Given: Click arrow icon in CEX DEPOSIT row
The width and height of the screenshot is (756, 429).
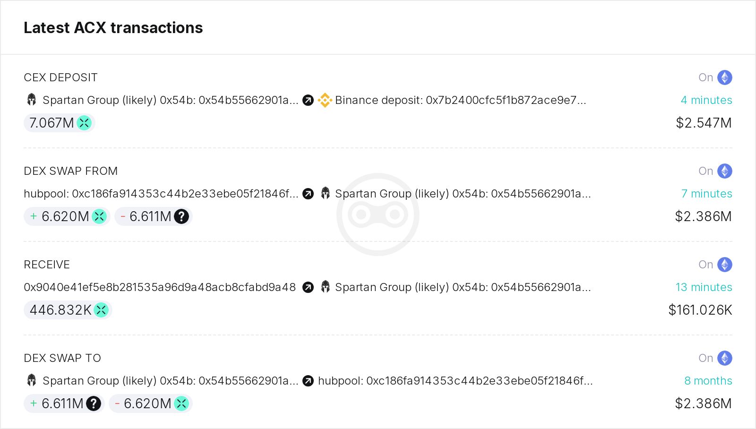Looking at the screenshot, I should point(308,100).
